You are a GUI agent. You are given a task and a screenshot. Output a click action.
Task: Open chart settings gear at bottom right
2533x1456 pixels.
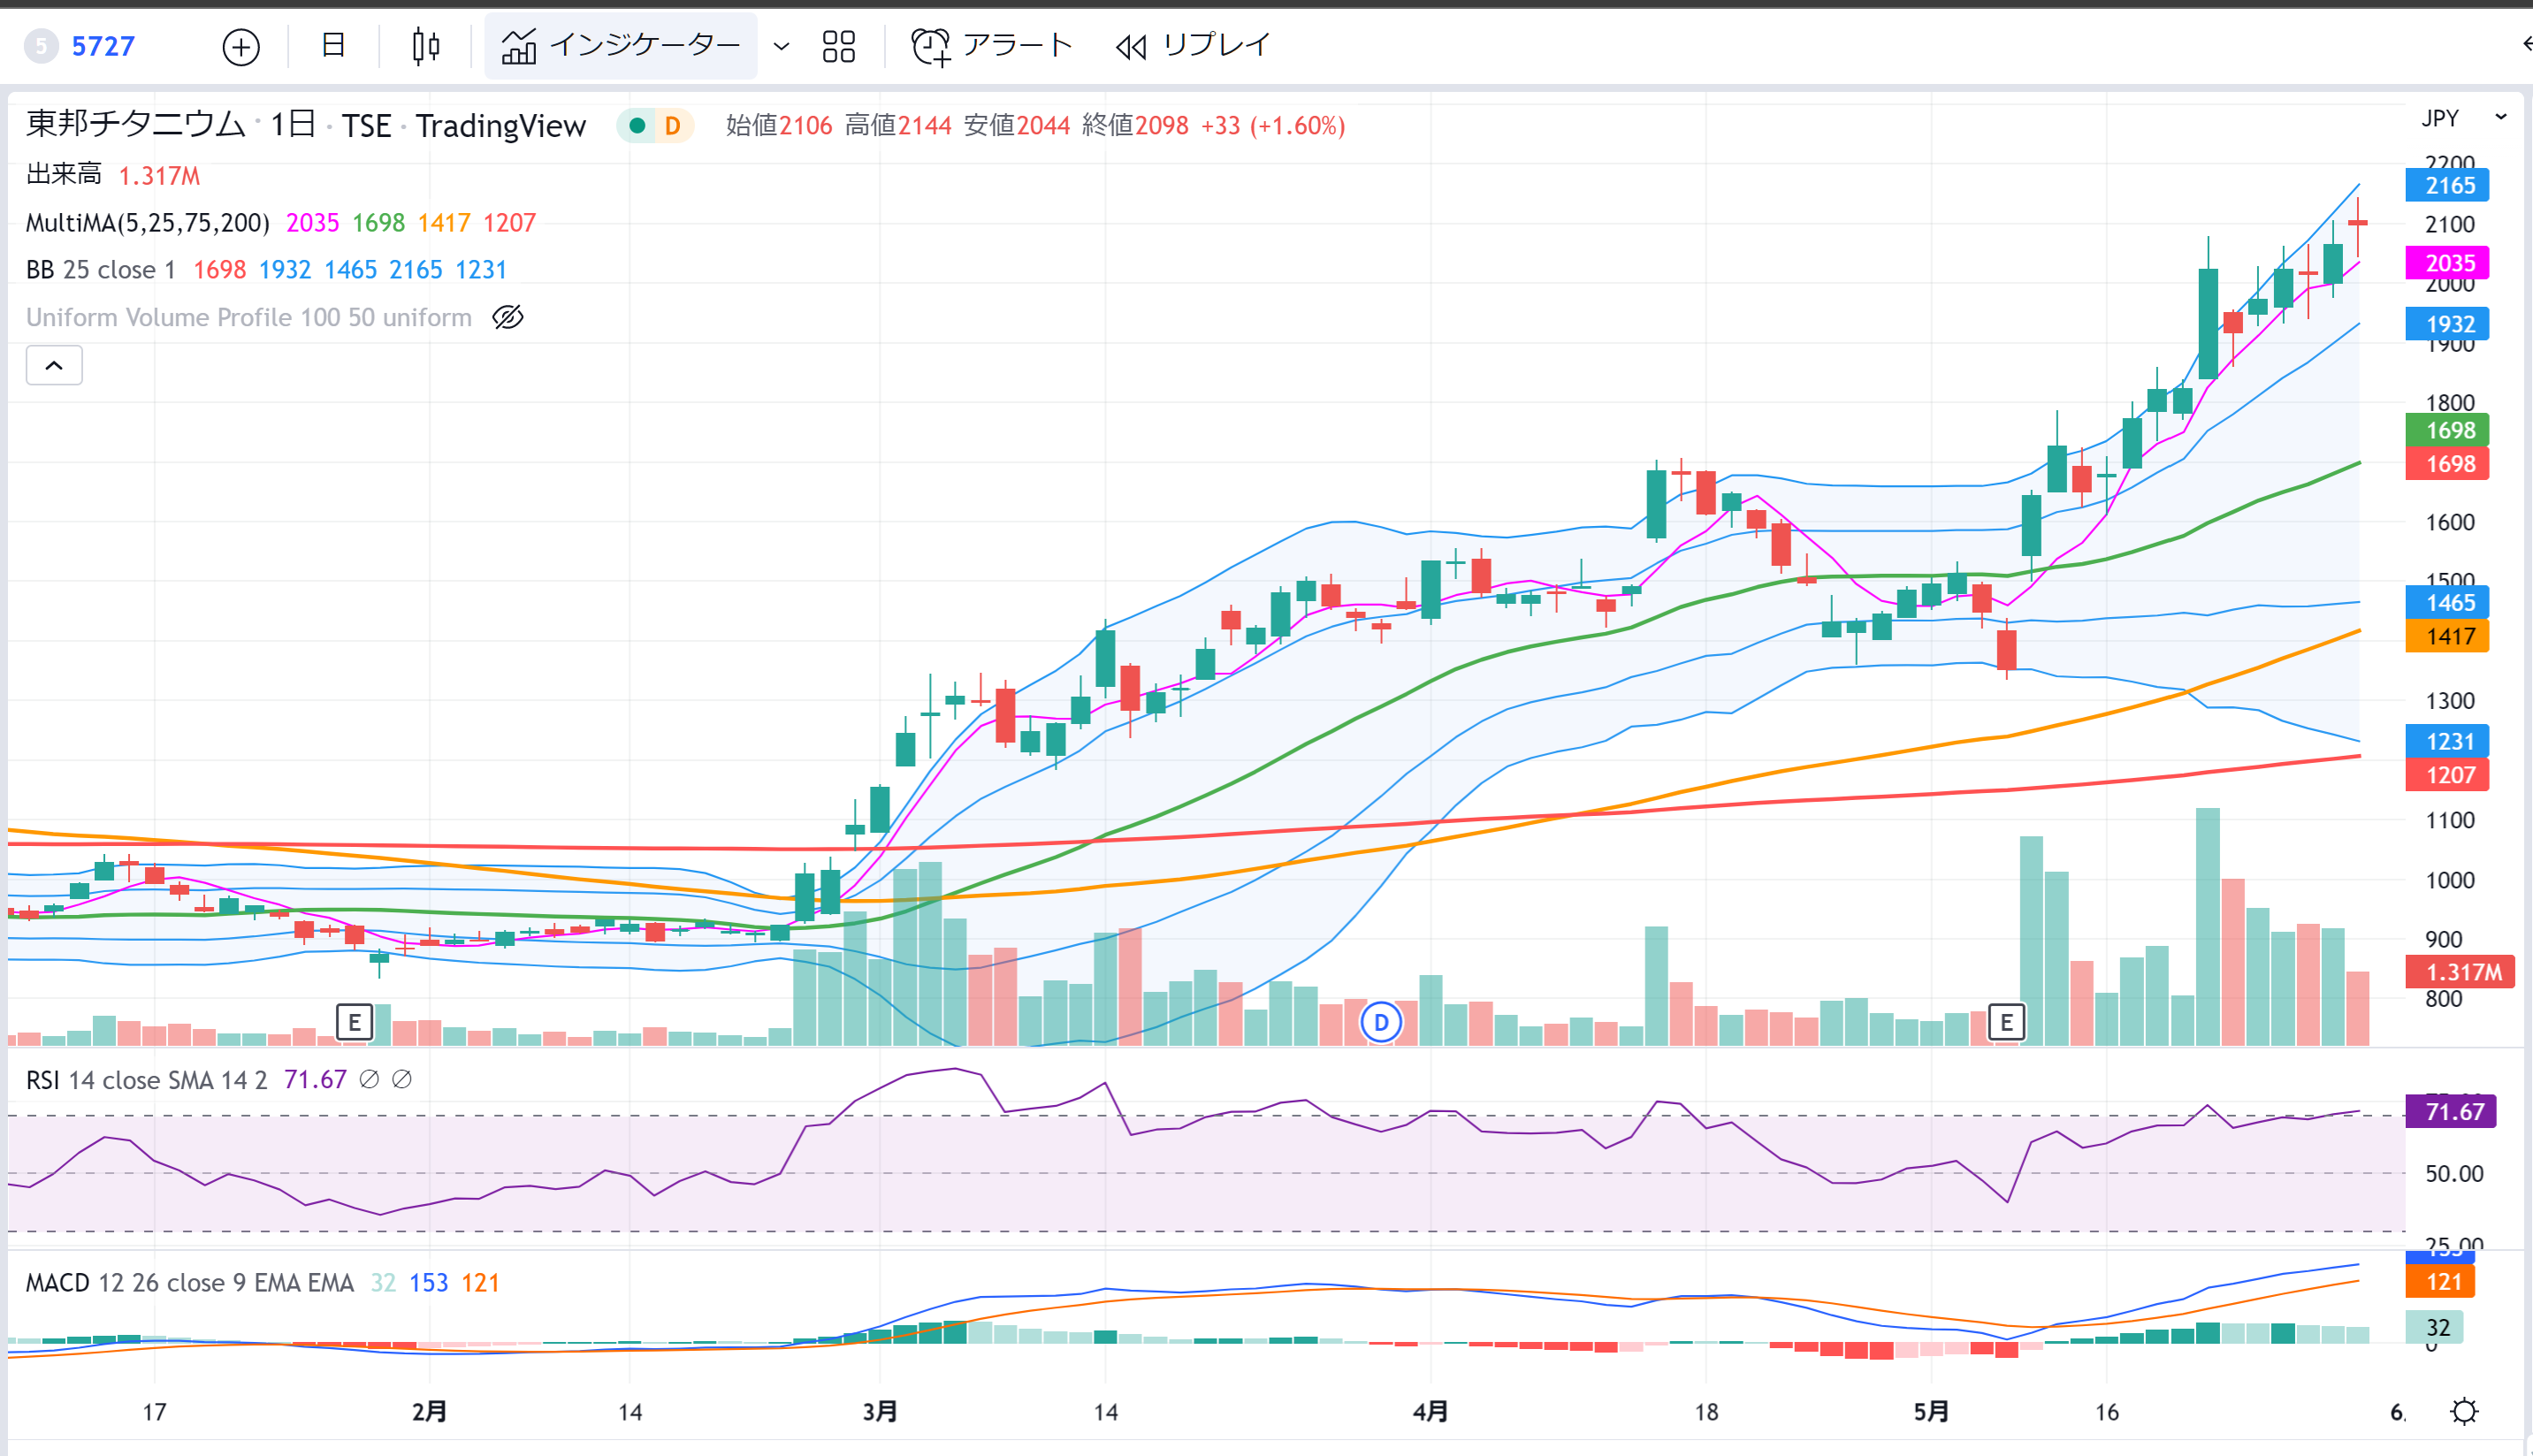coord(2465,1411)
